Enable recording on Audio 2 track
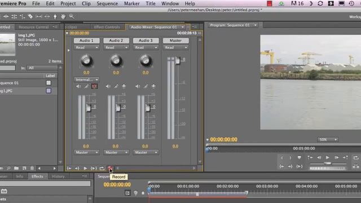The image size is (361, 203). pos(124,86)
